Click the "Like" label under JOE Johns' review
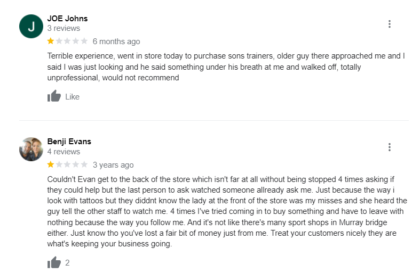 (72, 97)
